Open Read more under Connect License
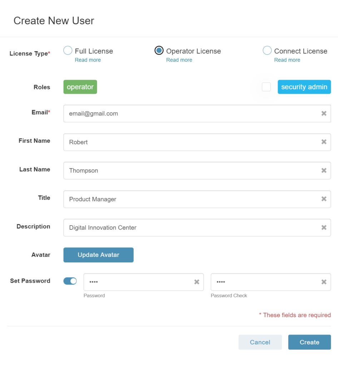The width and height of the screenshot is (338, 366). click(287, 60)
